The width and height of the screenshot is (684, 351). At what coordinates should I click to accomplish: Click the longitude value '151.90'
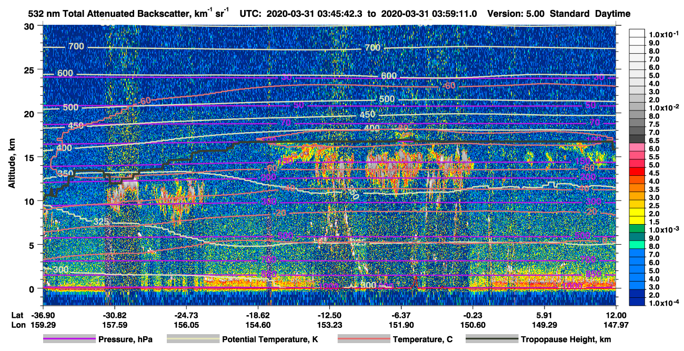point(401,325)
